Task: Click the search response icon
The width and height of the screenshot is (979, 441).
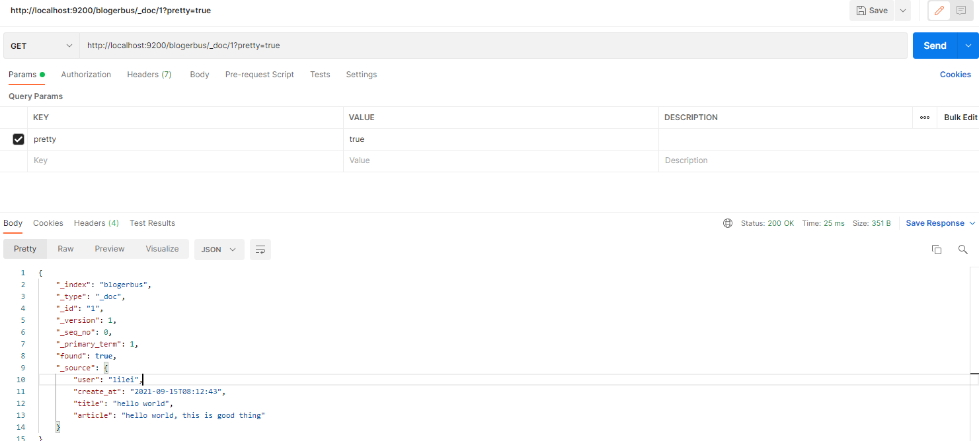Action: [963, 250]
